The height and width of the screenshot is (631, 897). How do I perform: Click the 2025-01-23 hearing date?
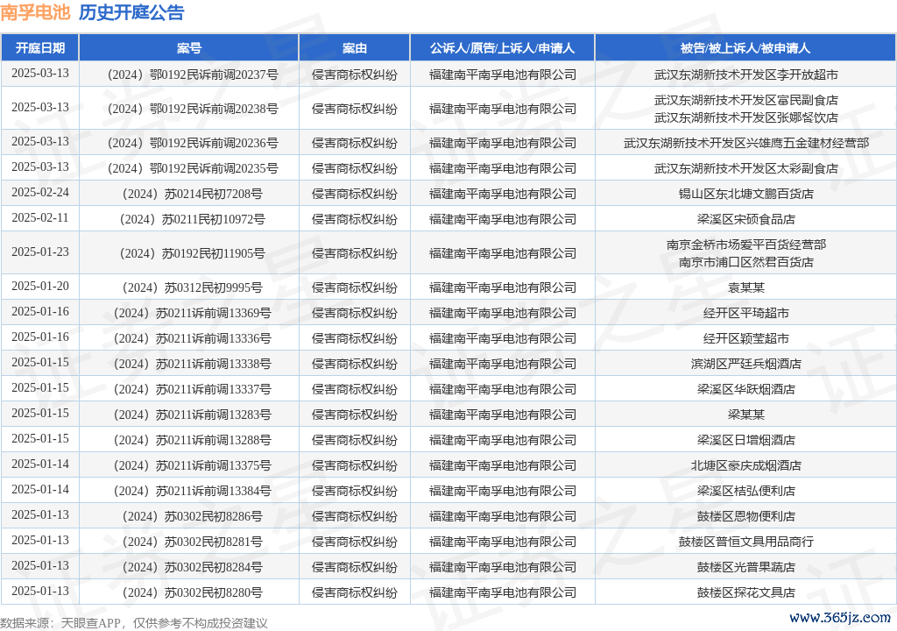[x=40, y=252]
